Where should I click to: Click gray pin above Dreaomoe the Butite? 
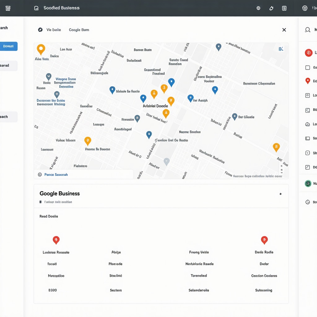click(57, 95)
